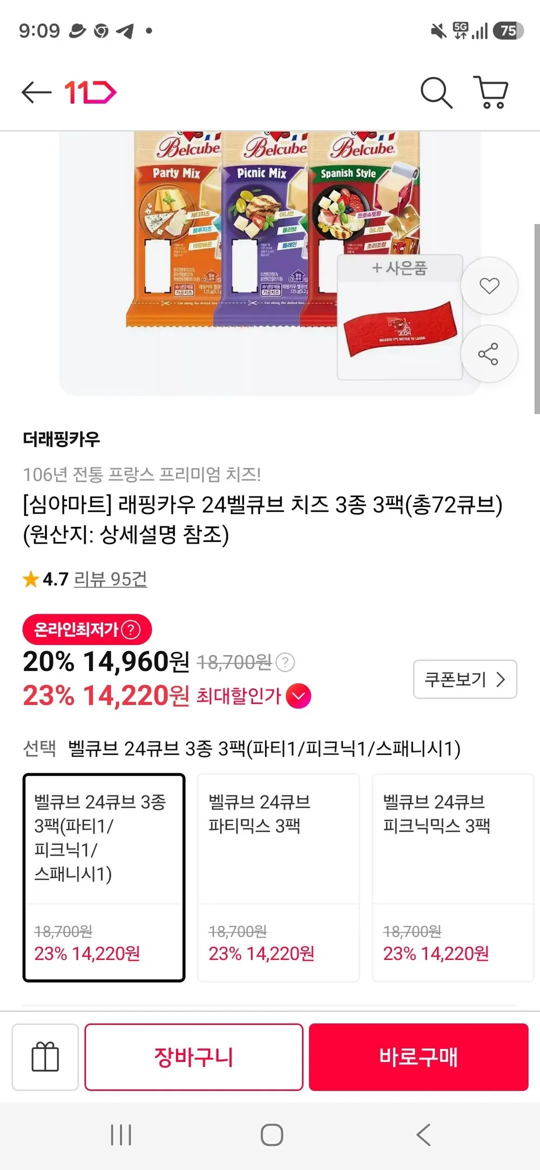This screenshot has width=540, height=1170.
Task: Tap help icon beside 18,700원 price
Action: click(x=285, y=662)
